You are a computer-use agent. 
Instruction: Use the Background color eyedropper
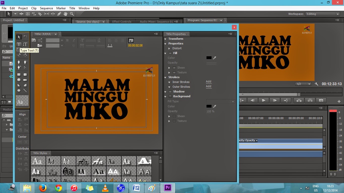click(215, 106)
